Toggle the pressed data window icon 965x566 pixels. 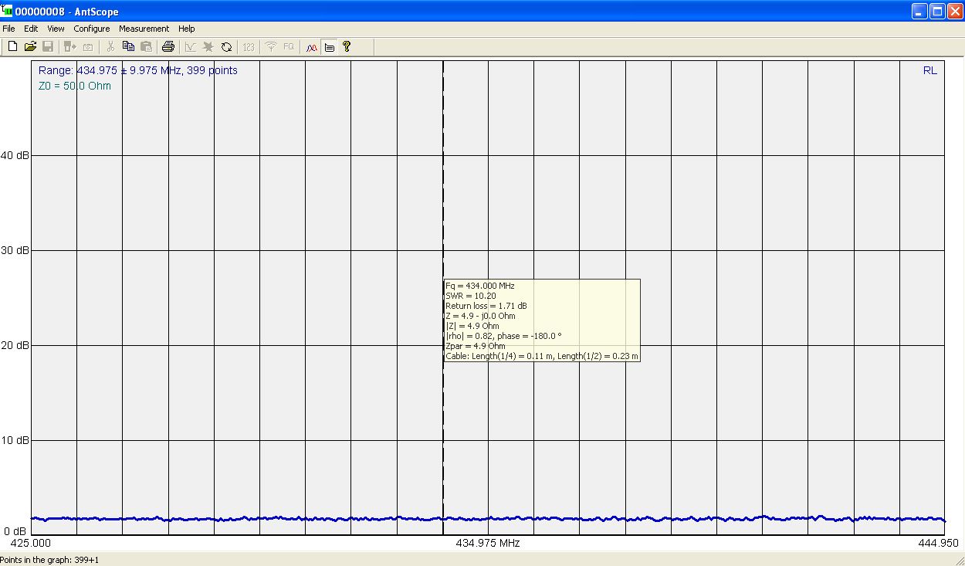tap(329, 47)
